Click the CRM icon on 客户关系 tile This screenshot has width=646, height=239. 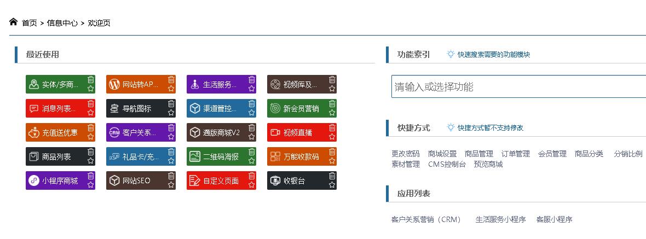pos(114,132)
